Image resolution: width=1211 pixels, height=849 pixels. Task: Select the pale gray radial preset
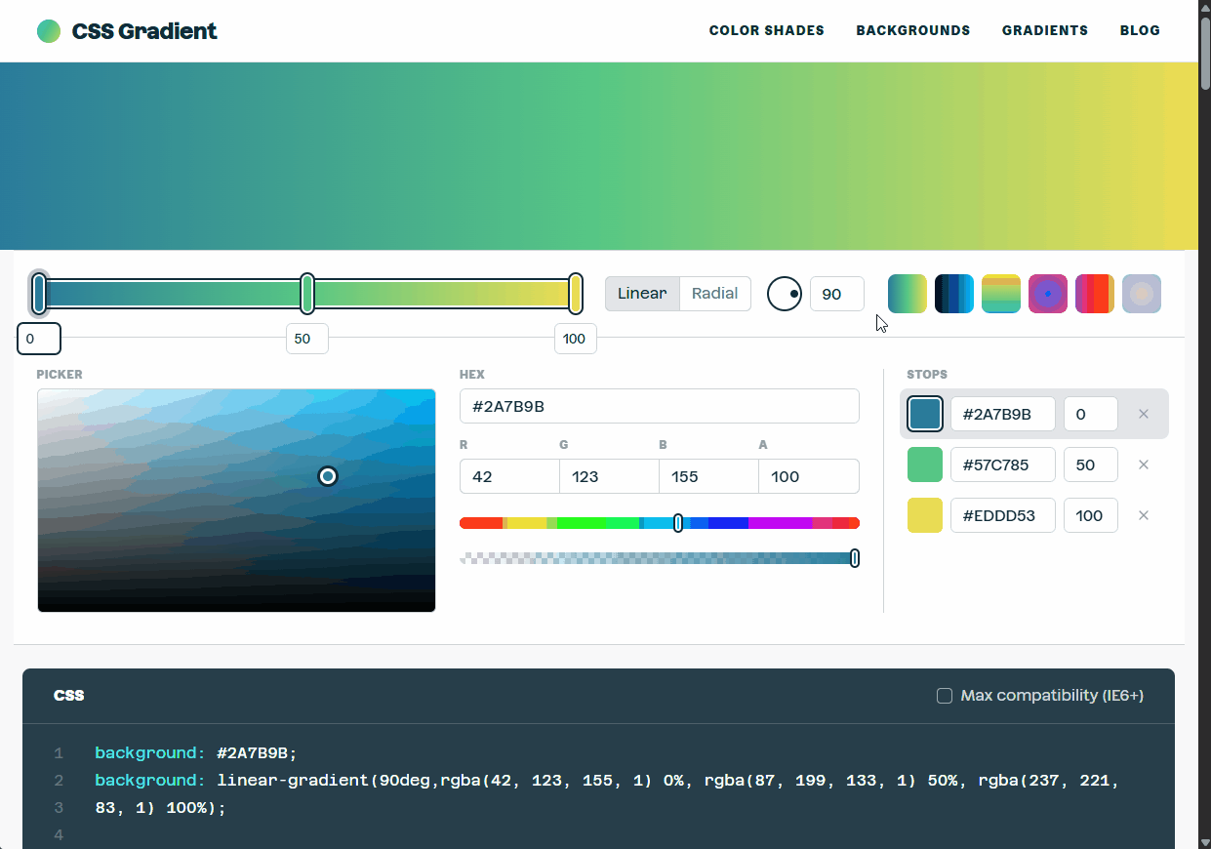(x=1141, y=294)
